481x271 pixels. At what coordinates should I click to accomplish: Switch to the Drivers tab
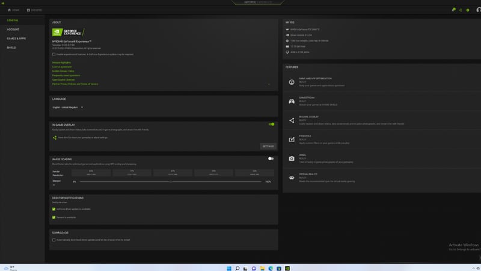tap(35, 10)
